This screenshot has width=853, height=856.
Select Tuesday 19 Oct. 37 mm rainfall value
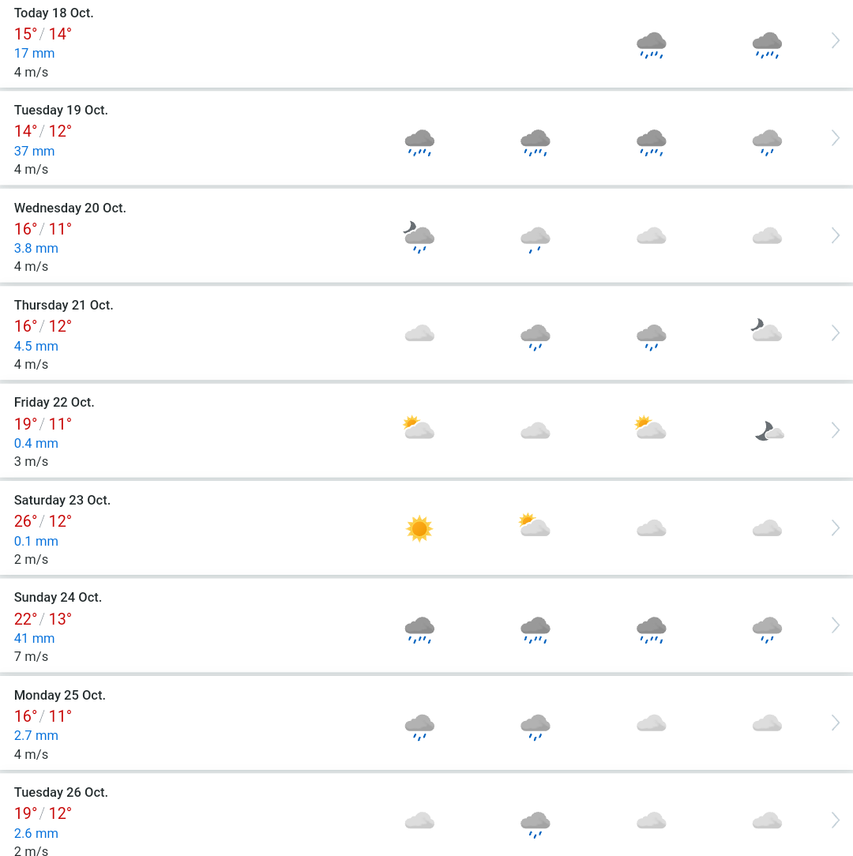pos(35,151)
